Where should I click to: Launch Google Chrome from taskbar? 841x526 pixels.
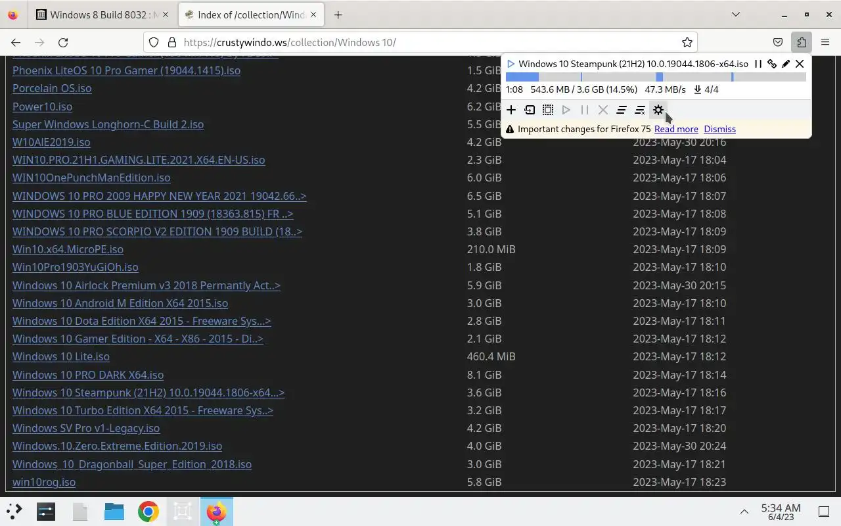click(x=148, y=511)
